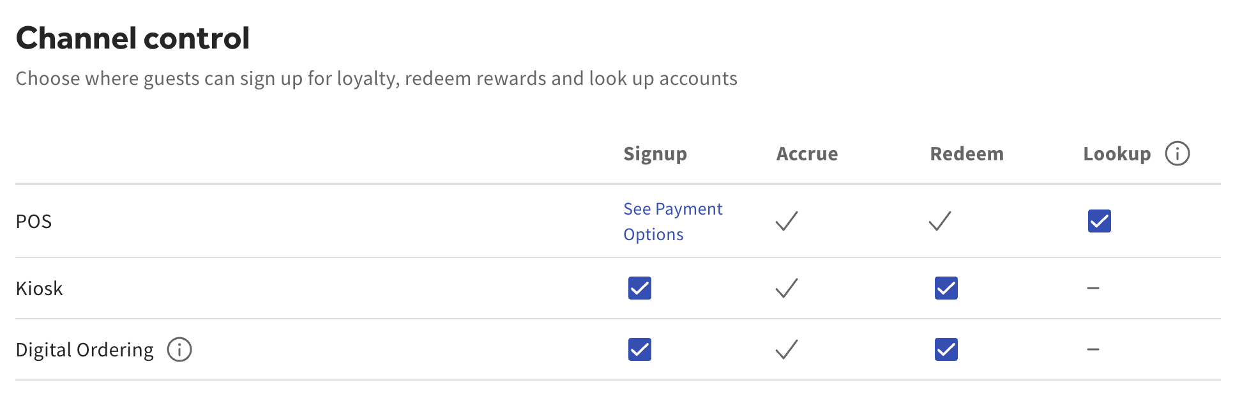Select the Kiosk row label
This screenshot has height=419, width=1249.
(x=39, y=289)
